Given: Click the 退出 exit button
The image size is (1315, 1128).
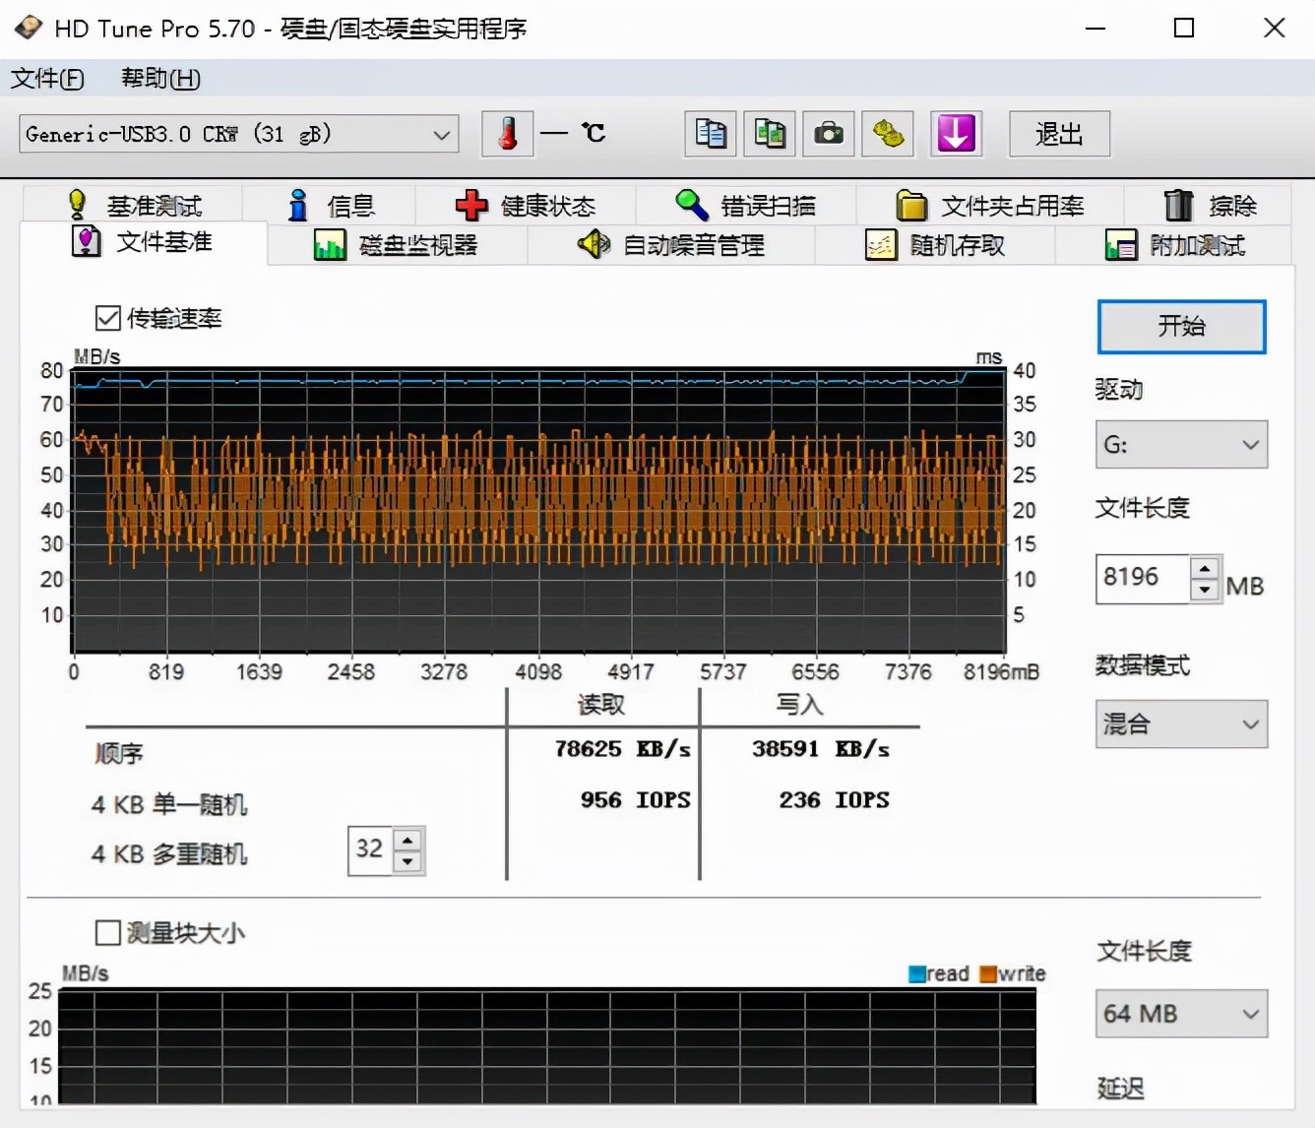Looking at the screenshot, I should click(1058, 134).
